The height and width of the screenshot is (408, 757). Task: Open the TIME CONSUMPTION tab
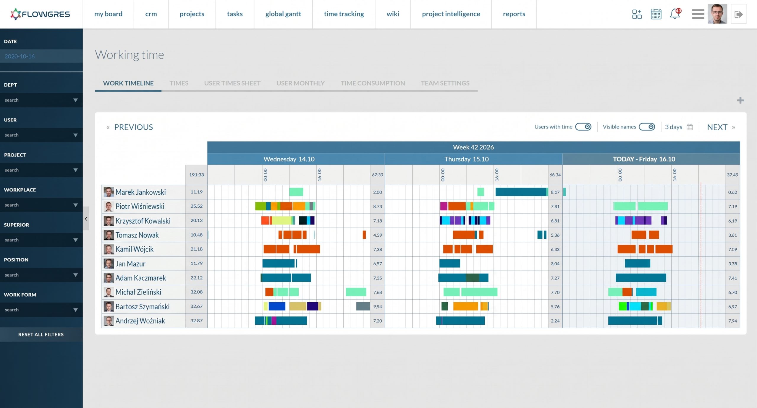pyautogui.click(x=373, y=83)
